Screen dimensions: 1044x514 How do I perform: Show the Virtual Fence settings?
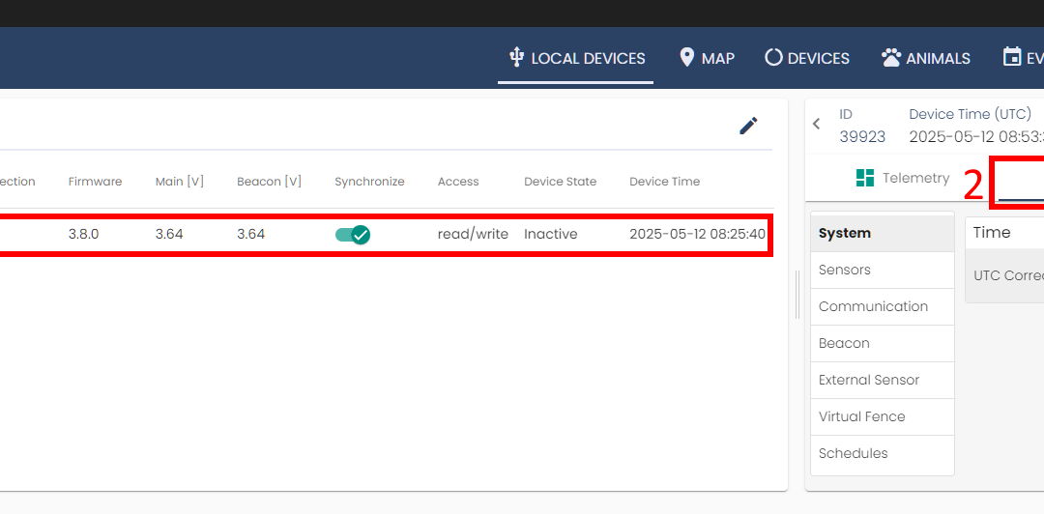pos(882,416)
